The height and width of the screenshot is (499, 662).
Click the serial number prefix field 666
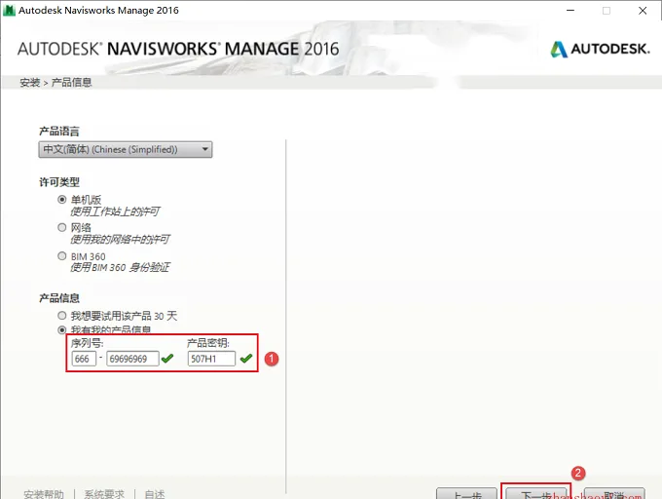84,359
